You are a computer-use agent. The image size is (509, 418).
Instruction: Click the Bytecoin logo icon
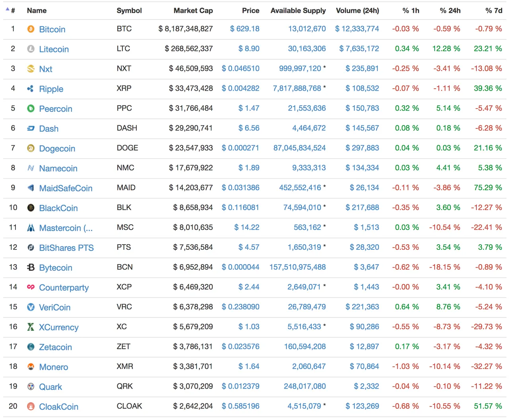31,268
